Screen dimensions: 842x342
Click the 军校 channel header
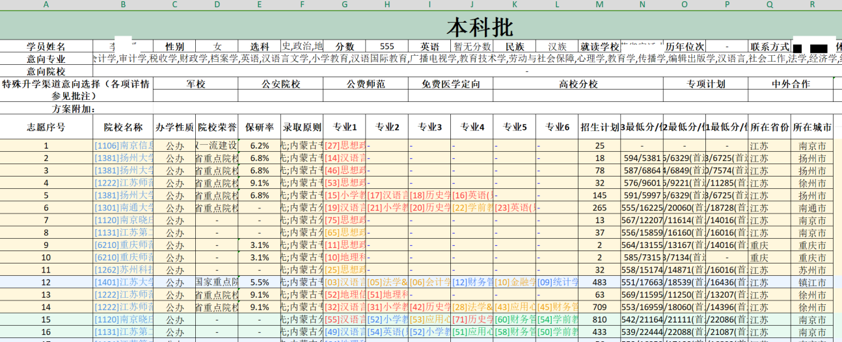pos(195,84)
